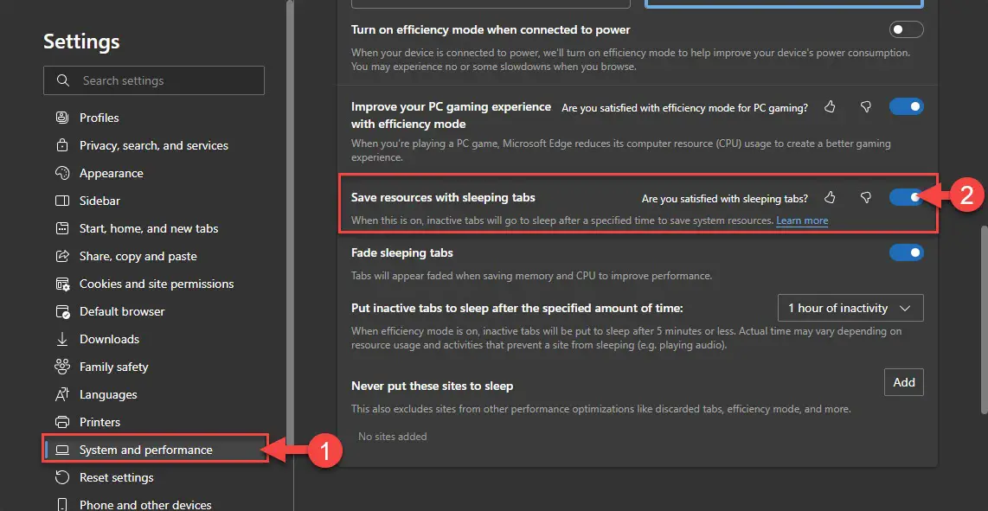Image resolution: width=988 pixels, height=511 pixels.
Task: Click thumbs down for PC gaming efficiency
Action: (865, 107)
